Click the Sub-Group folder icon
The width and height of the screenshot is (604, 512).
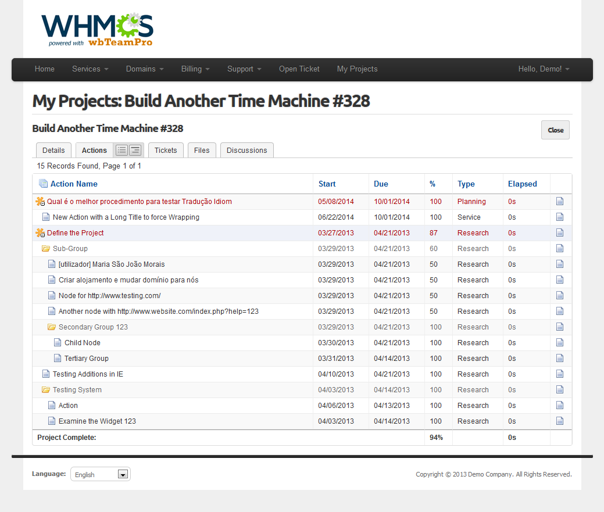click(x=46, y=249)
